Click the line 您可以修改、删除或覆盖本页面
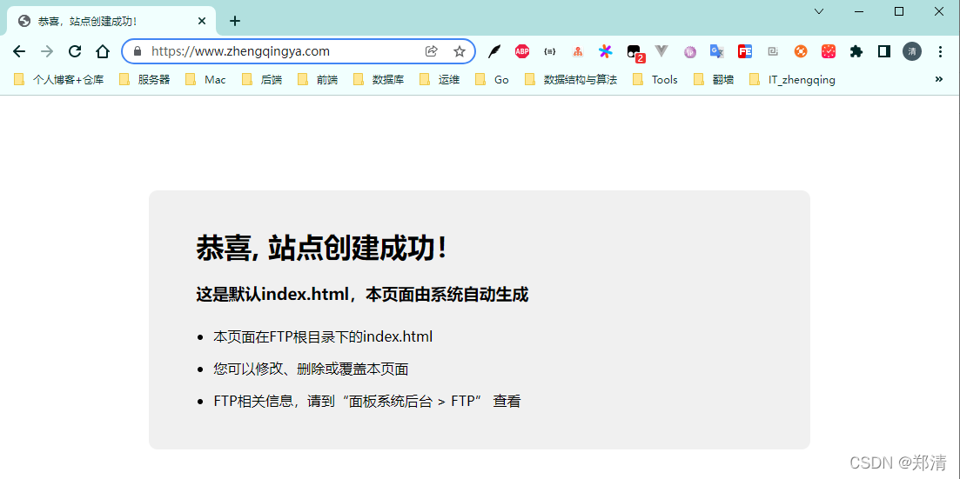Viewport: 960px width, 479px height. 311,369
